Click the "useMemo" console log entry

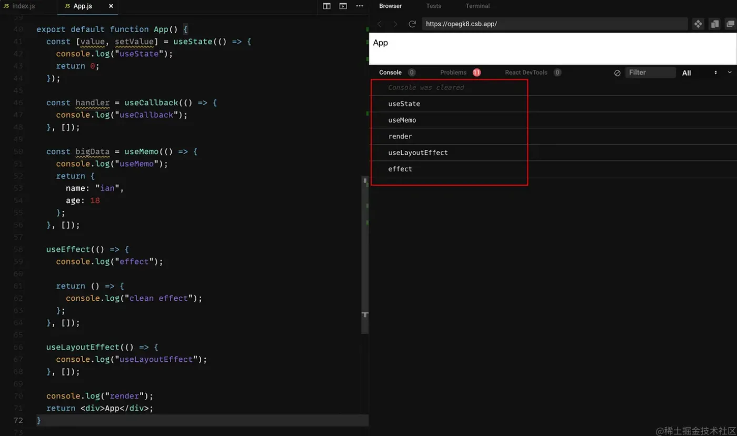click(x=402, y=120)
